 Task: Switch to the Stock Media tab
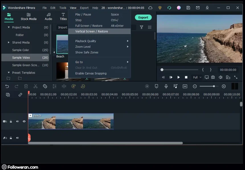point(28,17)
